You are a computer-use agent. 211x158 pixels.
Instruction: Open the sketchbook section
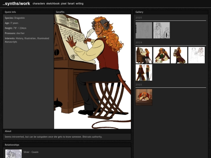point(53,4)
